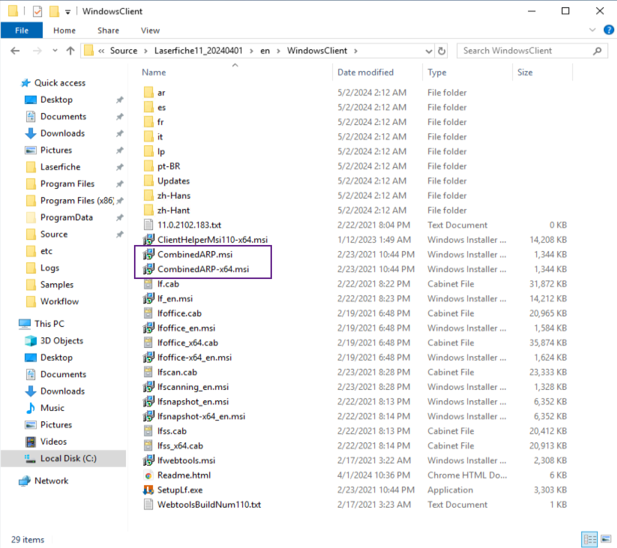Select lfscanning_en.msi installer icon
Screen dimensions: 617x548
(x=148, y=386)
